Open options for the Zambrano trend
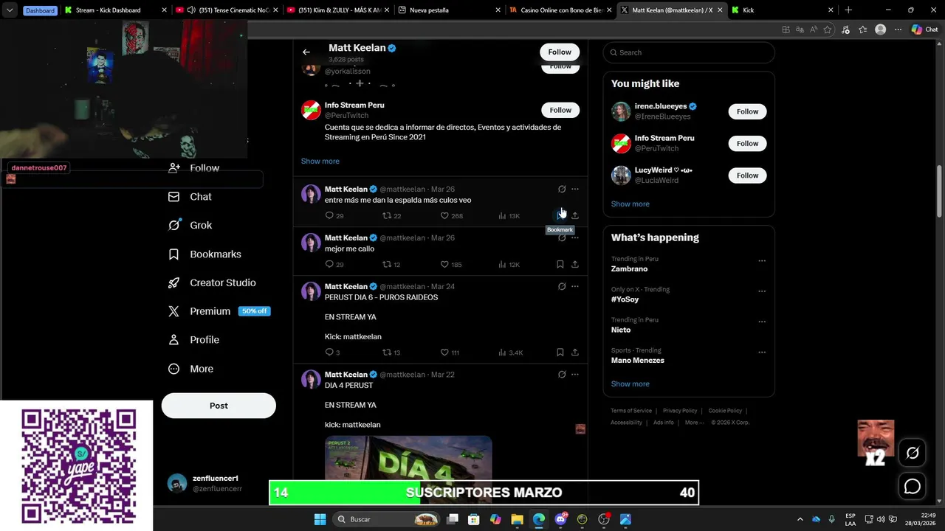945x531 pixels. (762, 260)
